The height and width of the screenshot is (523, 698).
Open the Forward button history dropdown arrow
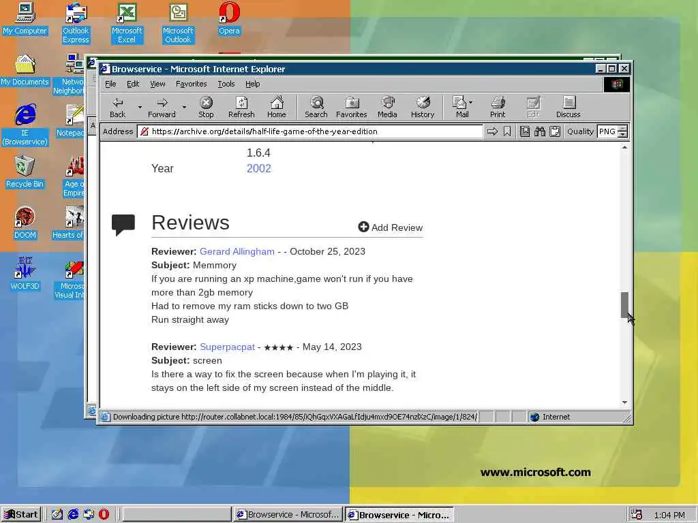(x=184, y=107)
